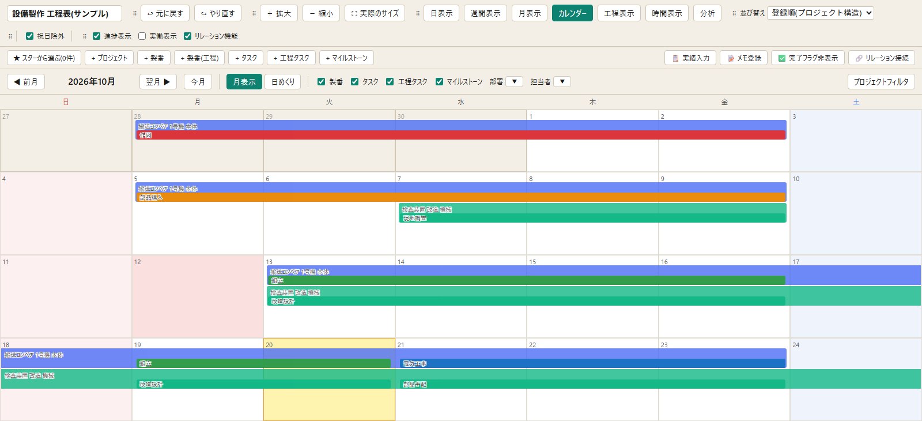Click the 電気工事 task bar
The height and width of the screenshot is (421, 922).
[592, 363]
